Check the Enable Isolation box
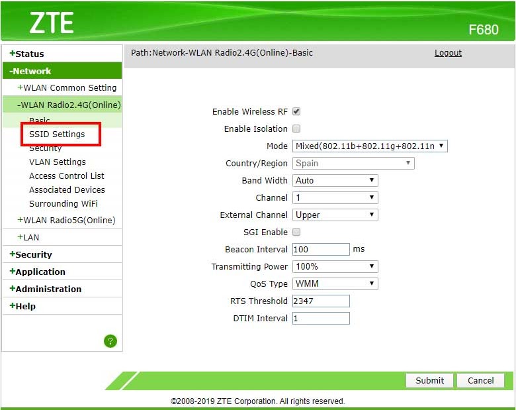 (296, 128)
